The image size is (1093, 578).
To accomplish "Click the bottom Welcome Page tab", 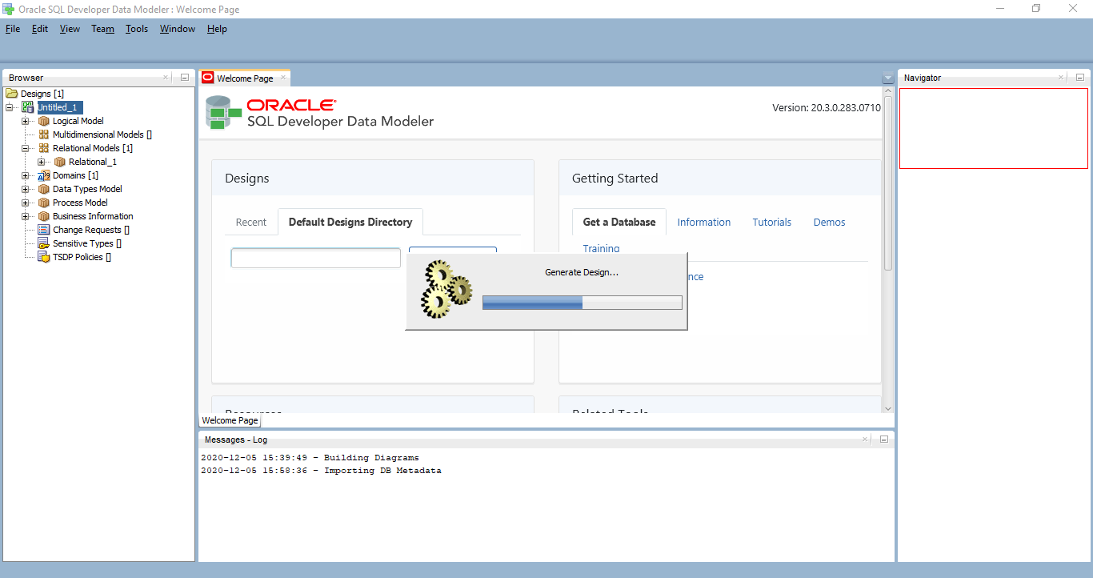I will [230, 420].
